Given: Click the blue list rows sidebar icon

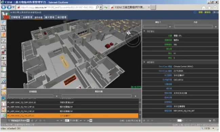Looking at the screenshot, I should pyautogui.click(x=3, y=69).
